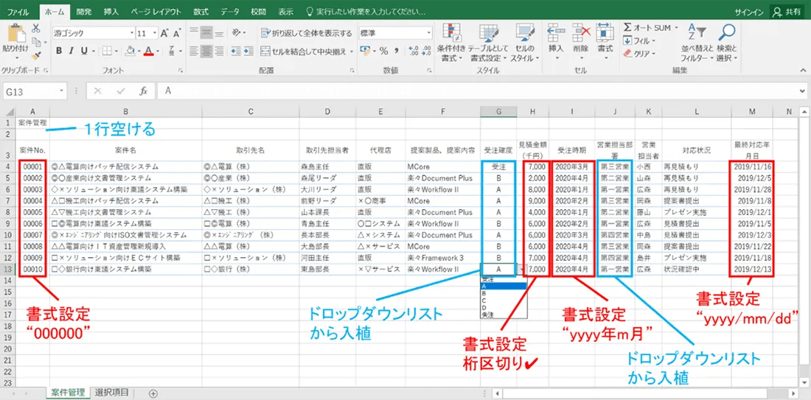Toggle 折り返して全体を表示する wrap text

[306, 33]
